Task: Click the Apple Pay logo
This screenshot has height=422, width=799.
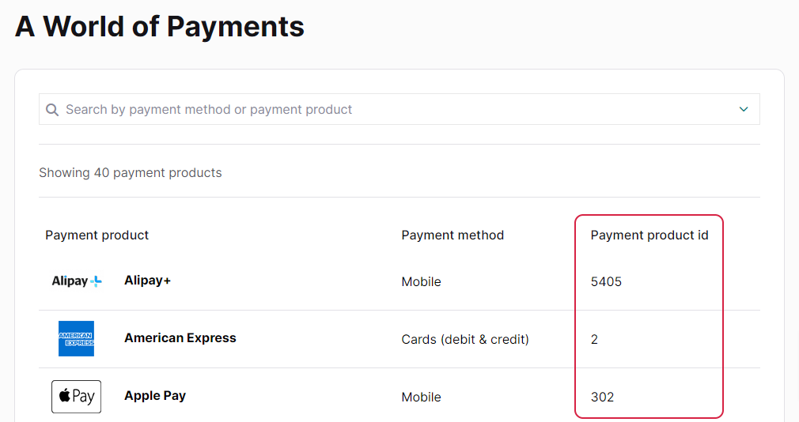Action: click(x=76, y=397)
